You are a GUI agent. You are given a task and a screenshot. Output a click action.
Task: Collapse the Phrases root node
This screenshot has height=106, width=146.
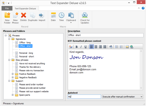pos(6,36)
